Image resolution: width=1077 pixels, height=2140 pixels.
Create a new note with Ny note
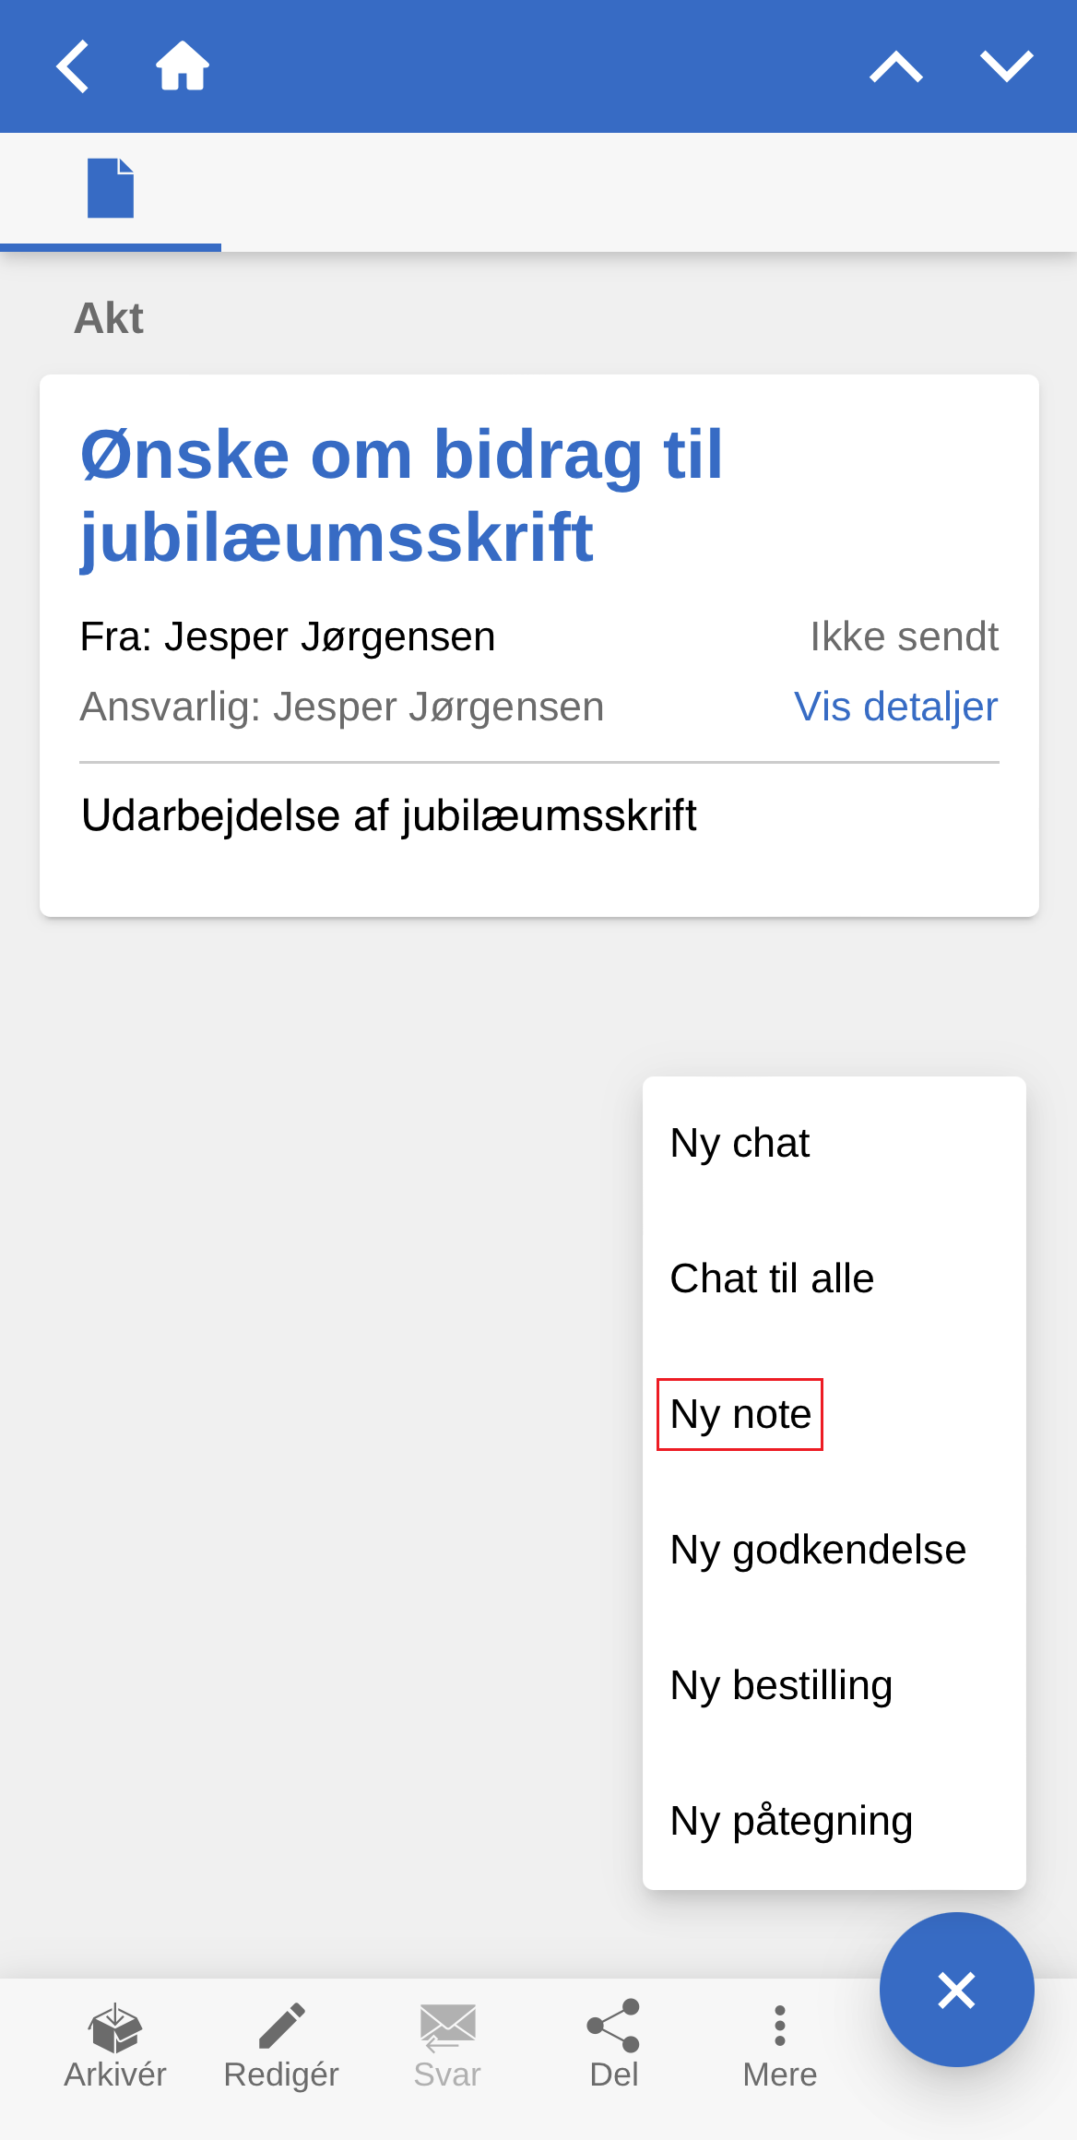740,1414
